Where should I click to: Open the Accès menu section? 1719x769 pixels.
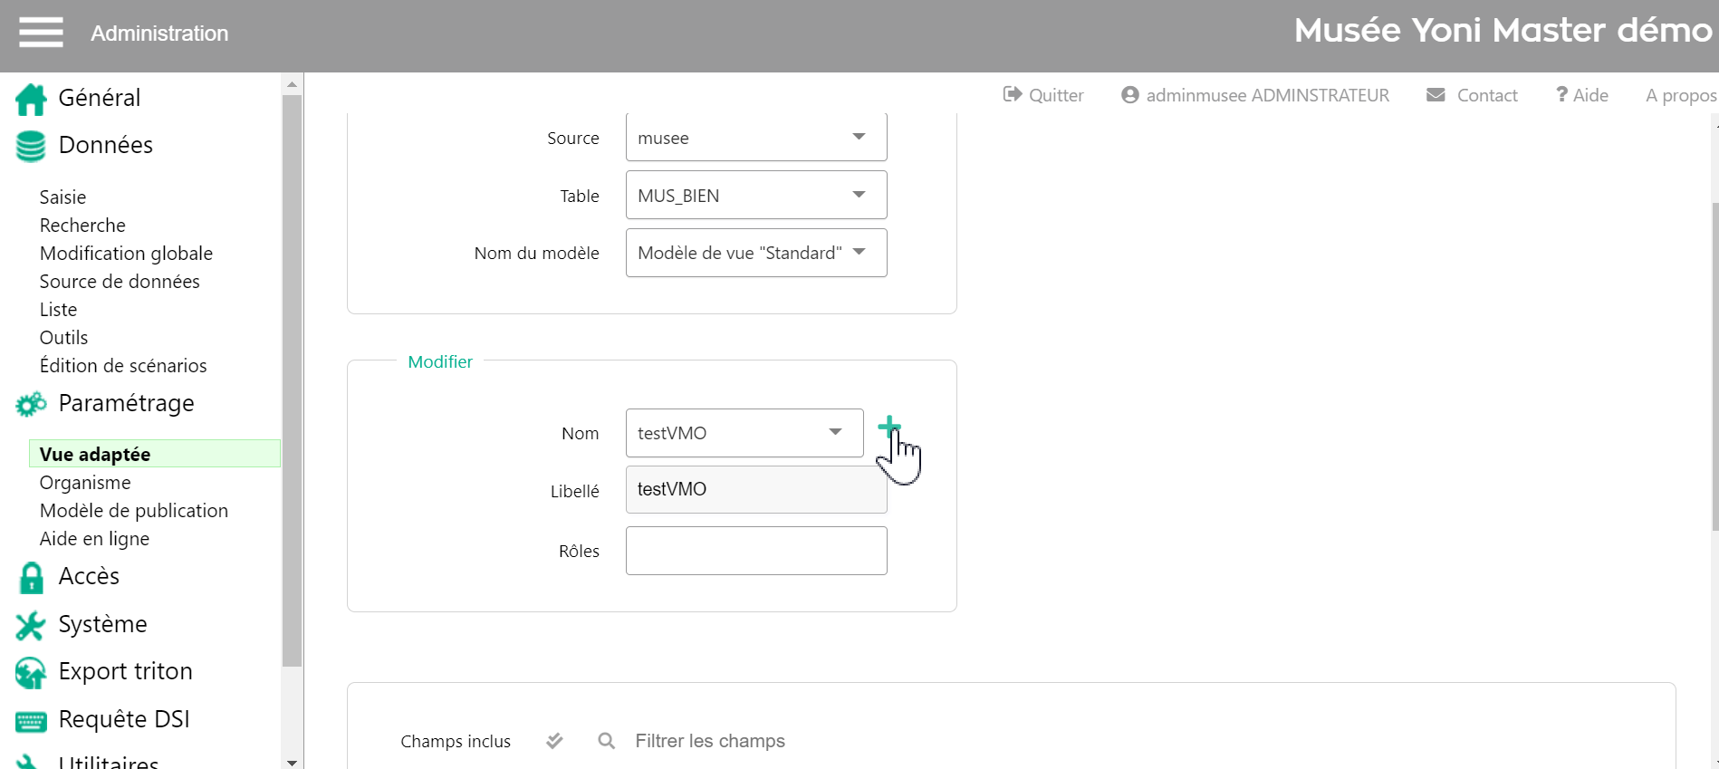click(89, 576)
